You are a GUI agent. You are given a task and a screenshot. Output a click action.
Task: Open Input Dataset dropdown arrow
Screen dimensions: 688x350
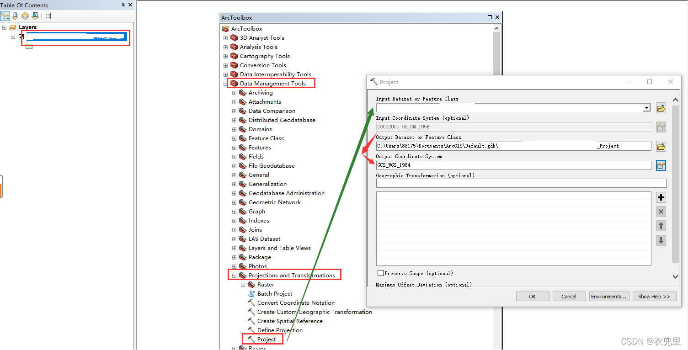(647, 108)
